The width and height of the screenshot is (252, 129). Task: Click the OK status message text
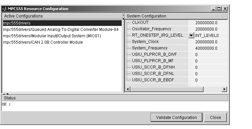pos(6,104)
